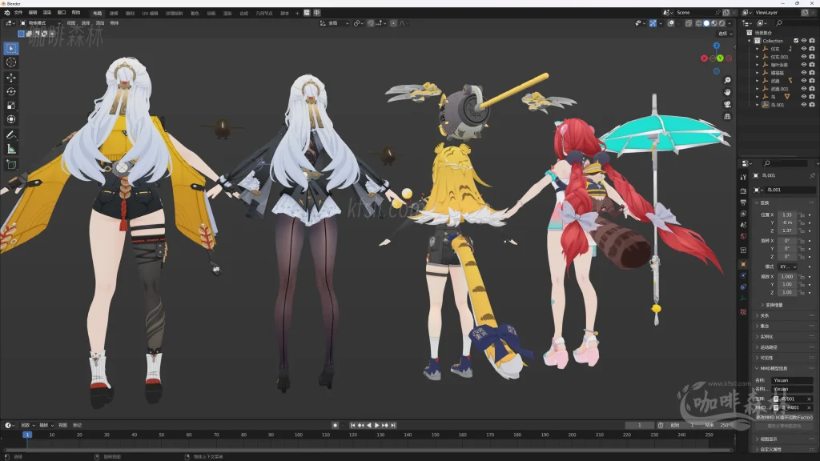Viewport: 820px width, 461px height.
Task: Click the viewport zoom magnifier icon
Action: click(727, 81)
